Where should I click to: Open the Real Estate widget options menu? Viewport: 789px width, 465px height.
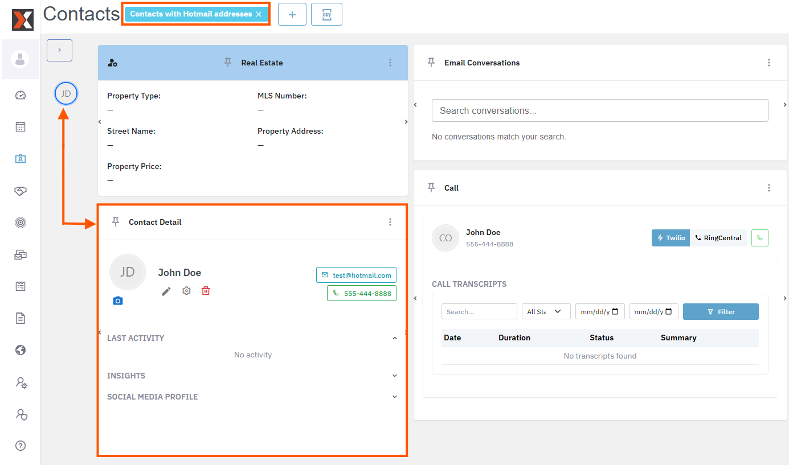tap(390, 63)
